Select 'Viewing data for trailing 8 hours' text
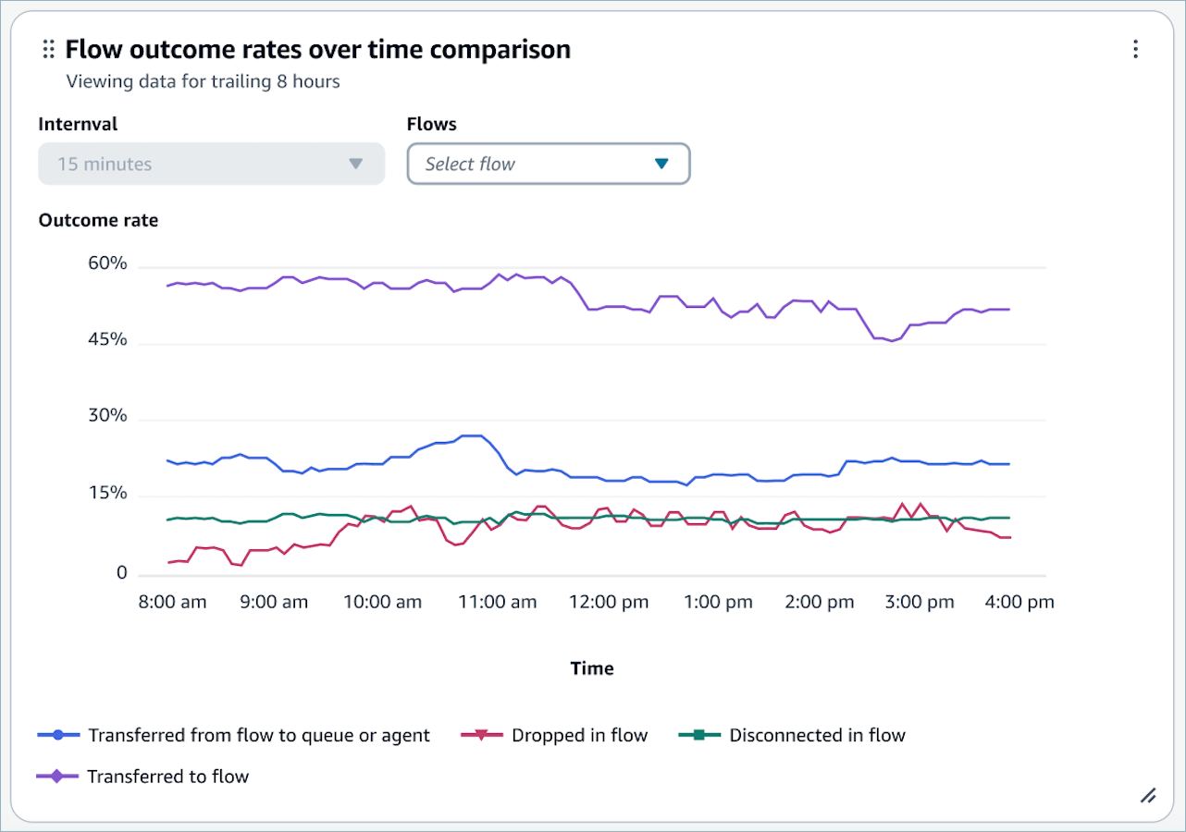The image size is (1186, 832). 204,81
